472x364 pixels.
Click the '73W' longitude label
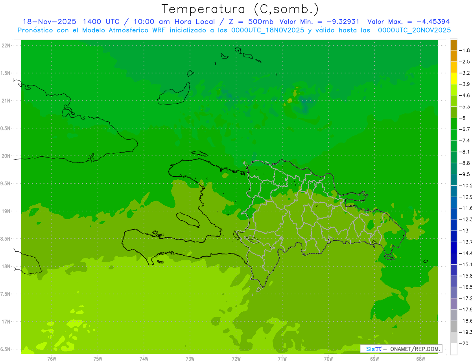(x=190, y=359)
